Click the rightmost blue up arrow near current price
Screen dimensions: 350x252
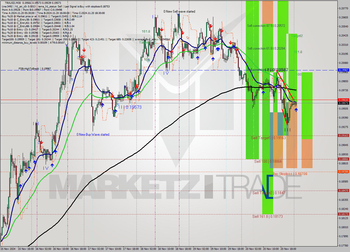point(296,110)
